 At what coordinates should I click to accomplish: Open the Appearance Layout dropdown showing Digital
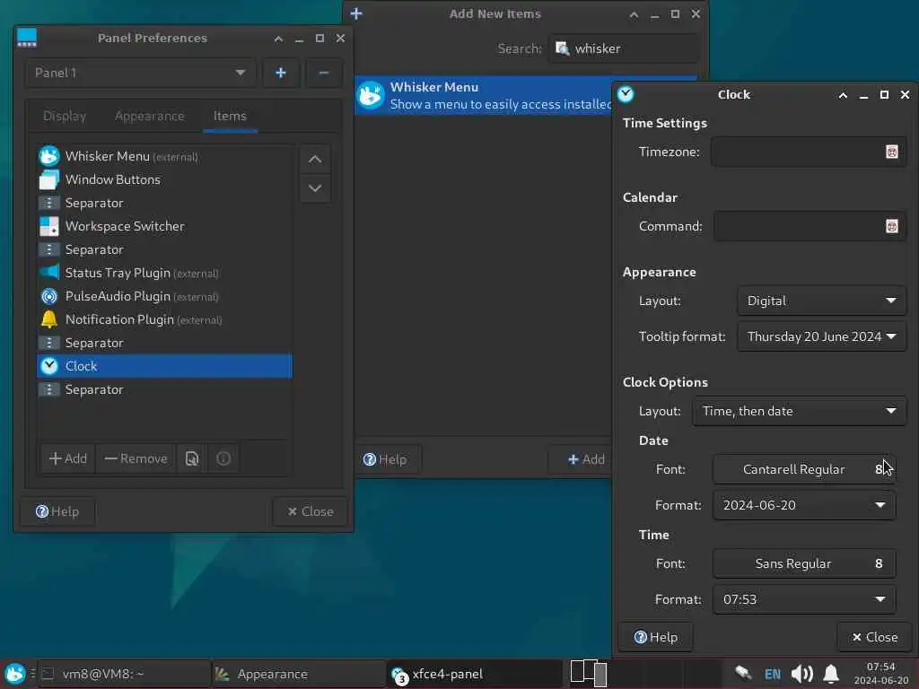[x=822, y=301]
